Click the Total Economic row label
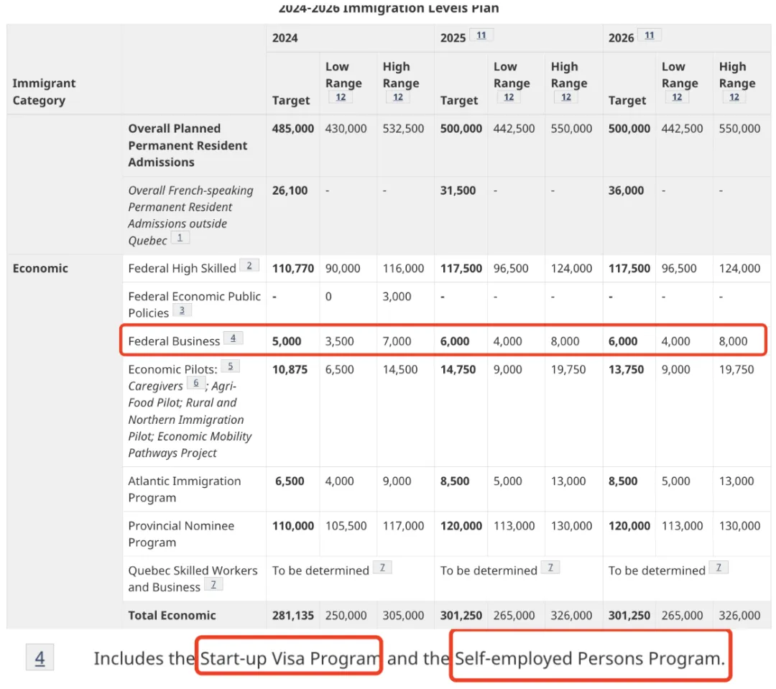Viewport: 776px width, 689px height. pyautogui.click(x=172, y=615)
